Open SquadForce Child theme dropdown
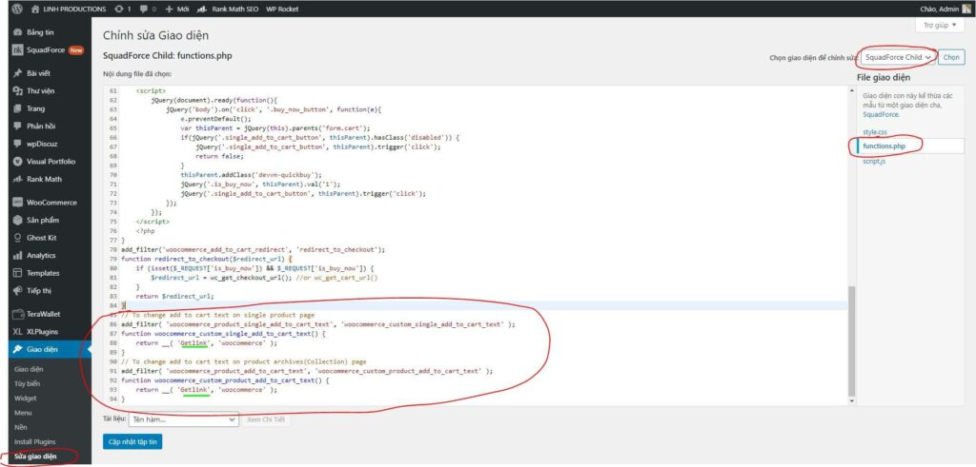This screenshot has height=467, width=976. click(x=899, y=57)
